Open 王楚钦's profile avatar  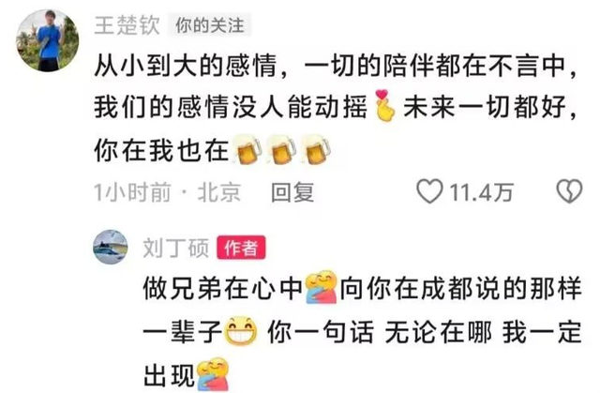coord(48,41)
